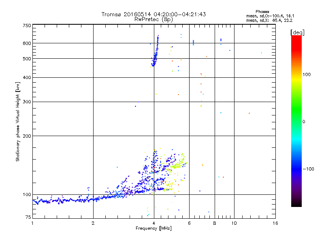Click the '100' colorbar tick label
324x243 pixels.
click(x=307, y=75)
